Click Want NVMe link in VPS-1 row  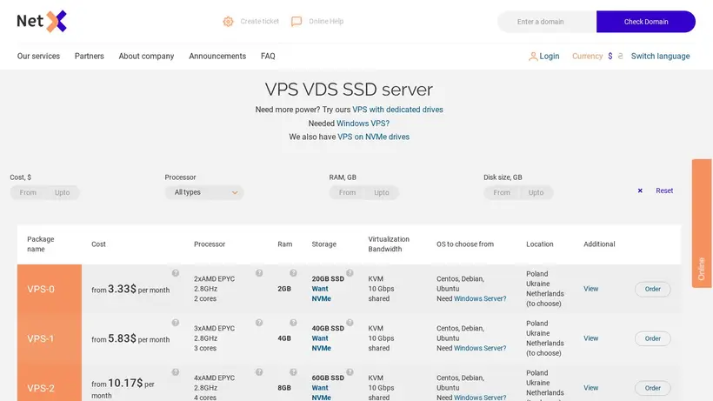tap(321, 344)
